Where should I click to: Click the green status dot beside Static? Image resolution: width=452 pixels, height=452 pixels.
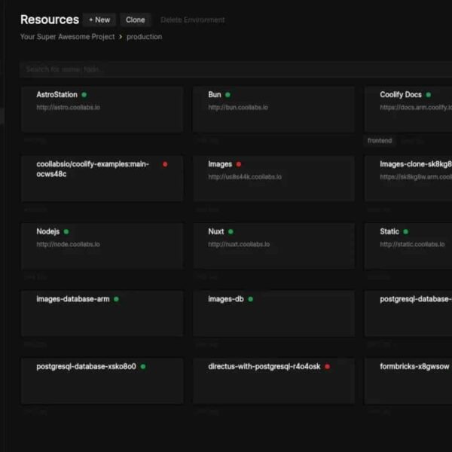[x=405, y=231]
